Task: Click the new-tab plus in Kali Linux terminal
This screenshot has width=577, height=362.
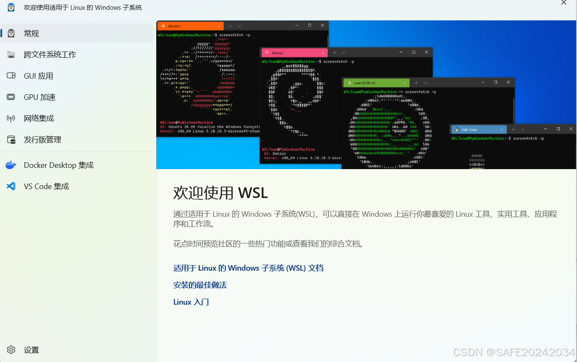Action: (514, 129)
